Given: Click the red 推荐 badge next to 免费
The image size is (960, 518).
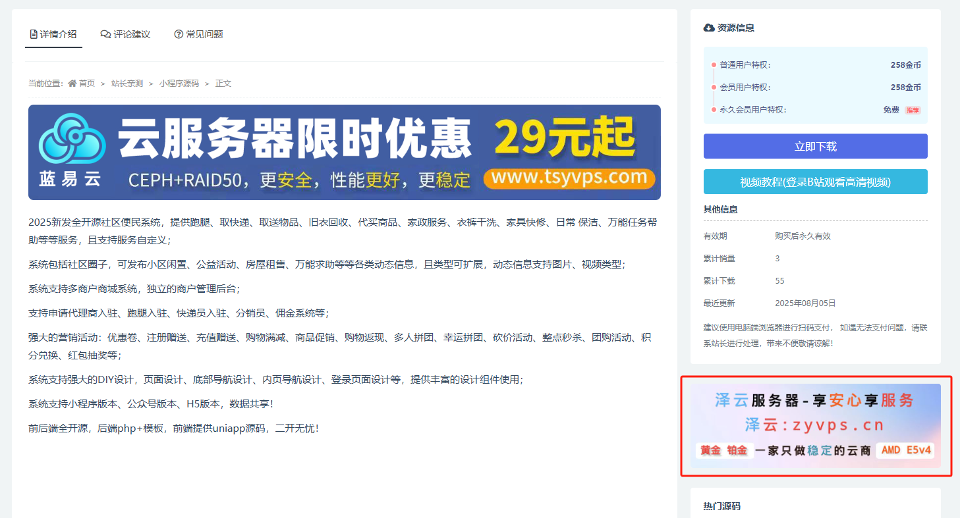Looking at the screenshot, I should [x=912, y=111].
